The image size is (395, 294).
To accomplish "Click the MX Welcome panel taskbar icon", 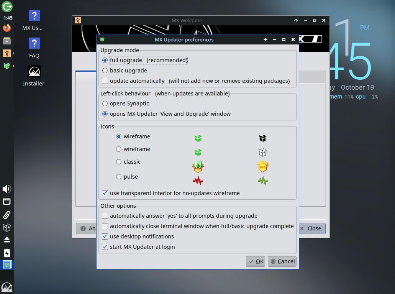I will point(7,53).
